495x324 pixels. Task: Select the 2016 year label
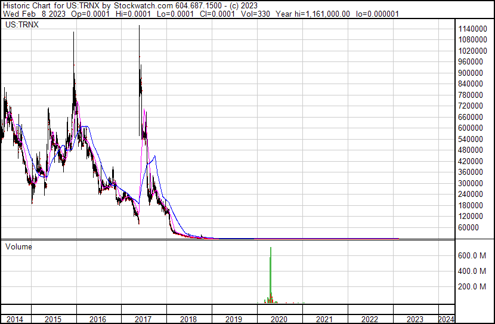(x=98, y=319)
